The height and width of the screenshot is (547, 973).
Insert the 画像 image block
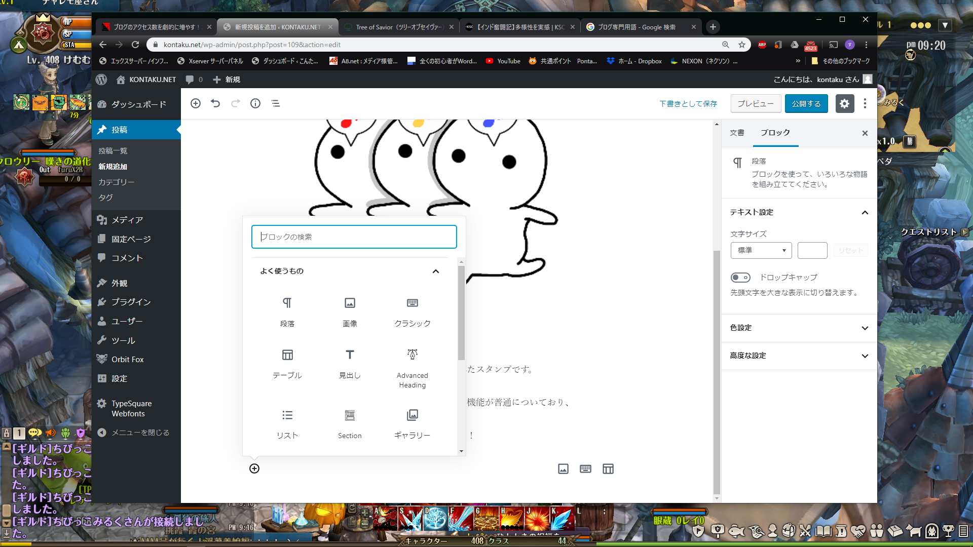(350, 312)
